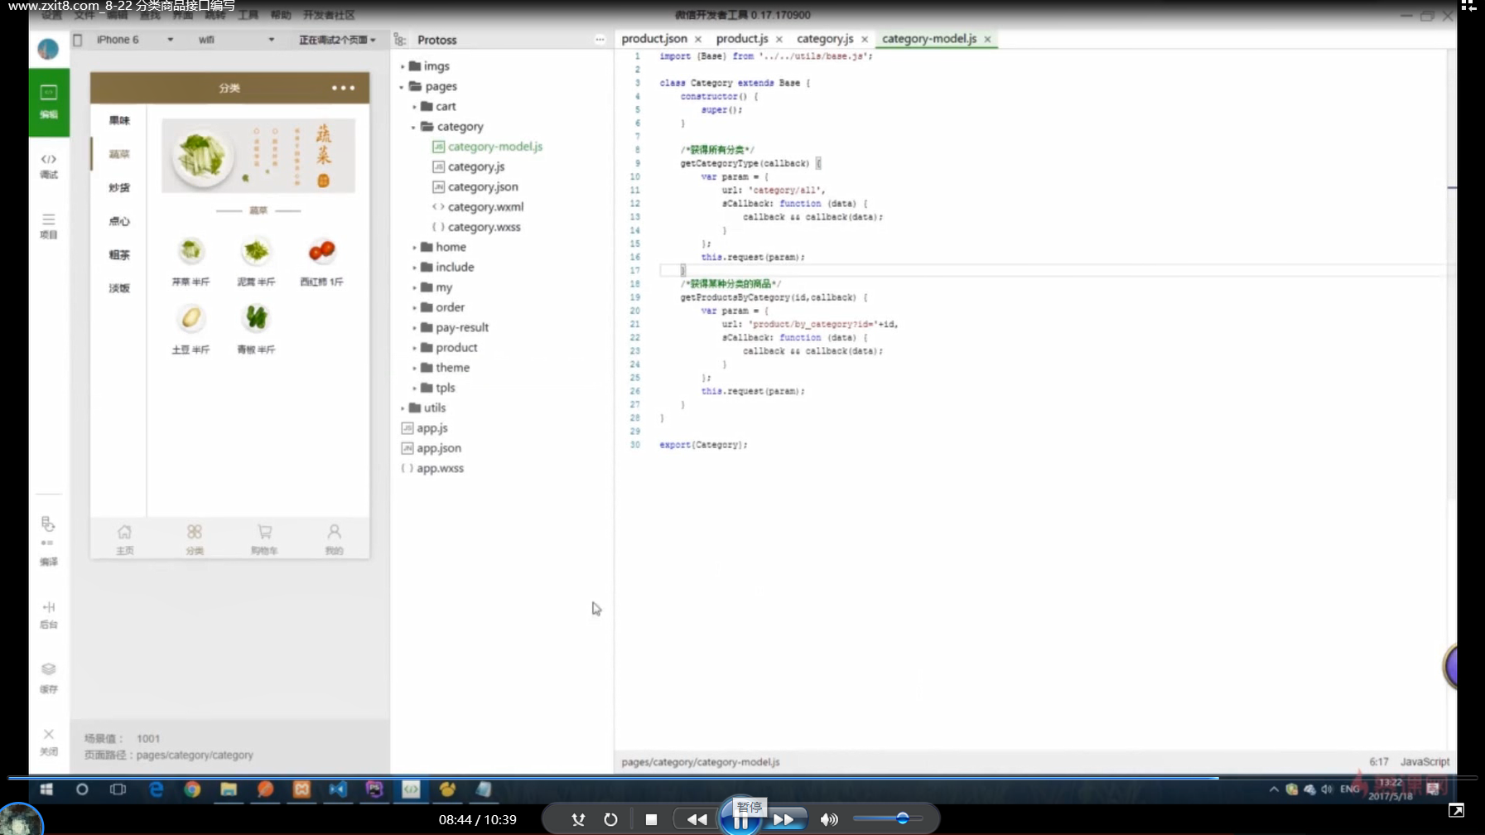Click the video stop button
Screen dimensions: 1485x835
(651, 819)
